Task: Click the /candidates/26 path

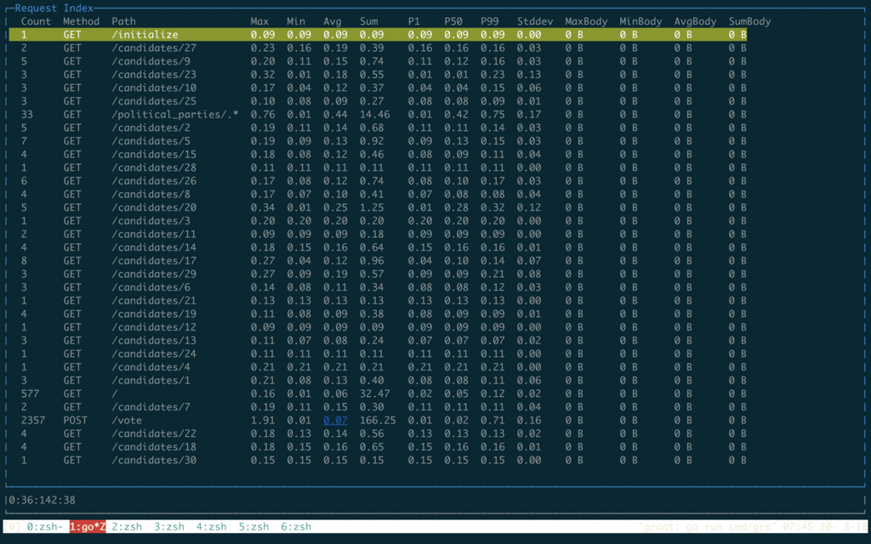Action: point(154,181)
